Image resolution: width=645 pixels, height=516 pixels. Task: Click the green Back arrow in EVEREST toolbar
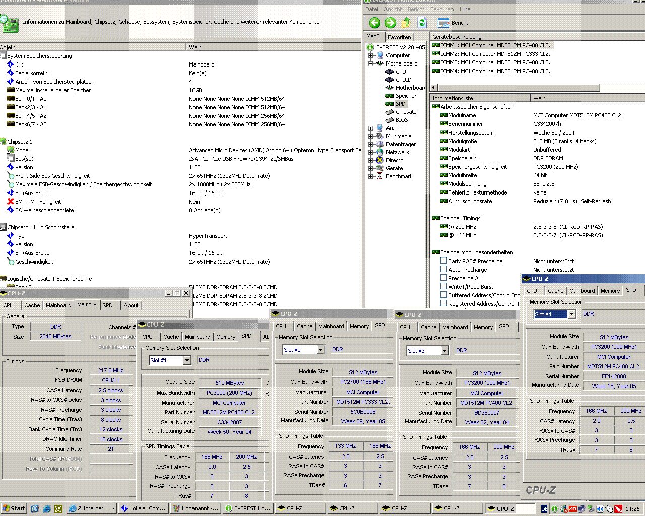pos(374,23)
